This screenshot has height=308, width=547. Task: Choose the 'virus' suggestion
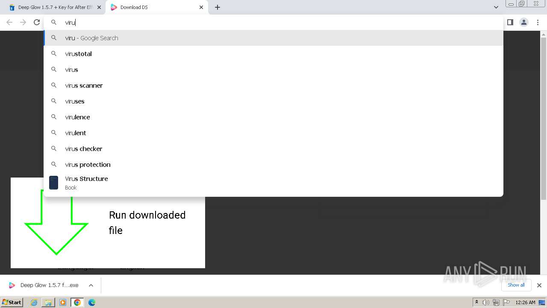(x=273, y=70)
